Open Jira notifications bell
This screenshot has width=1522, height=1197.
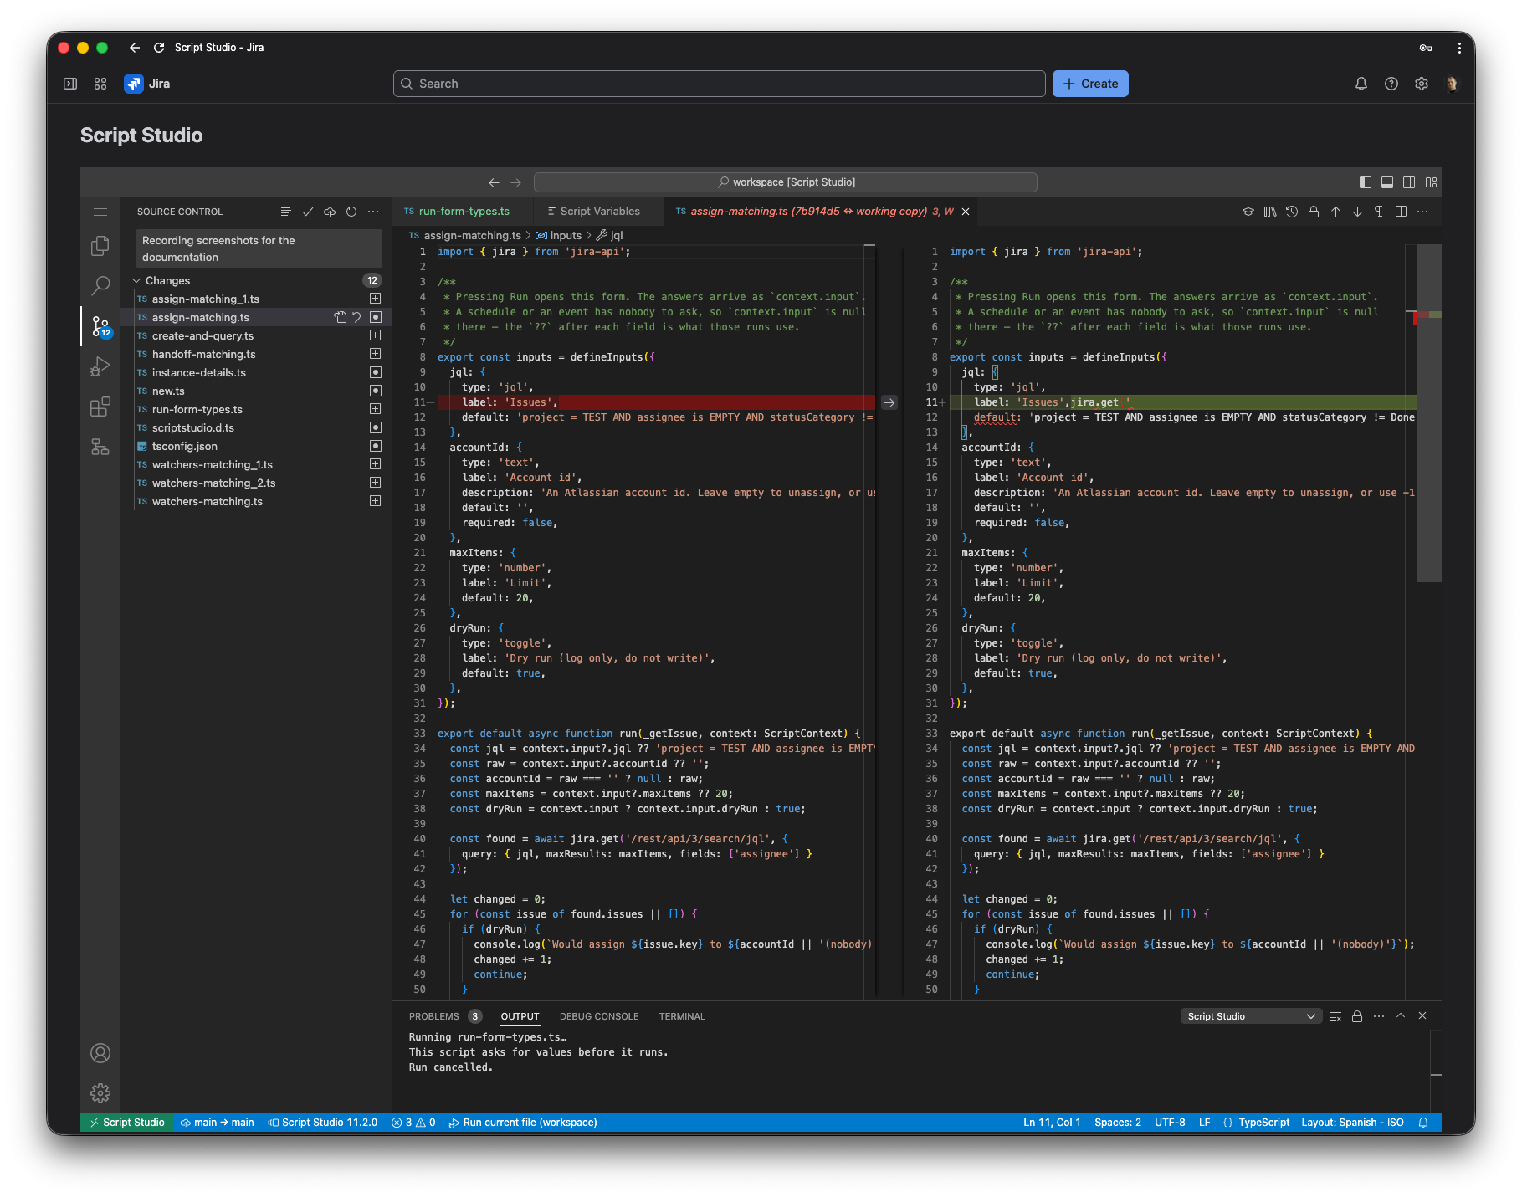pos(1361,84)
